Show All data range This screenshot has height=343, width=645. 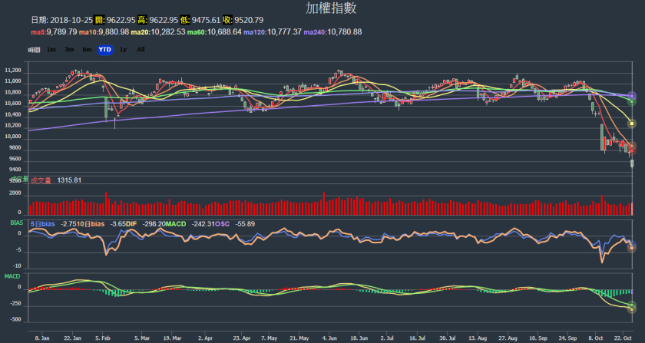coord(141,49)
